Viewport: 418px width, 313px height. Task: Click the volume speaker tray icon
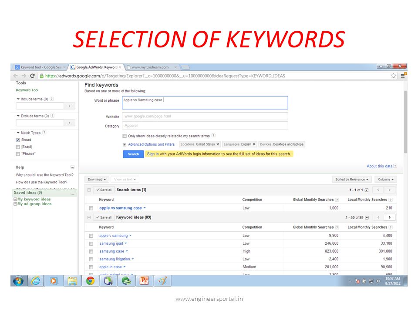point(378,281)
